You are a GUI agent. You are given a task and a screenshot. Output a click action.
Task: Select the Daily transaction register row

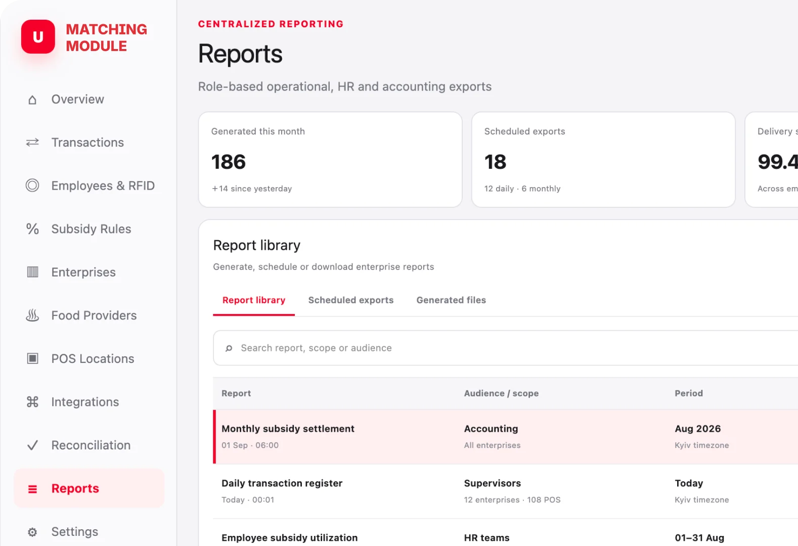(x=506, y=491)
